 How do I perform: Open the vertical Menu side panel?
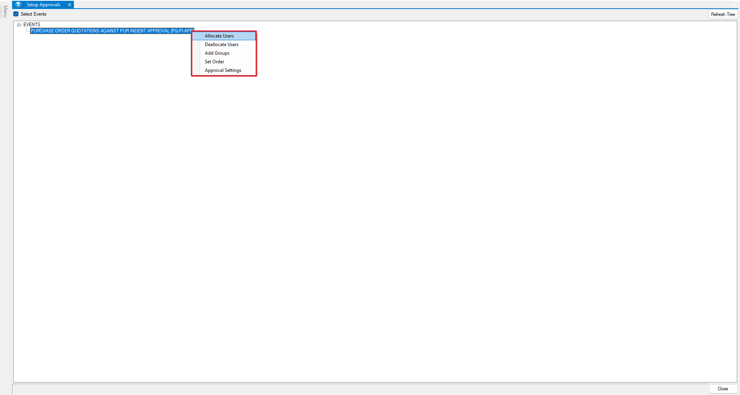[x=5, y=12]
